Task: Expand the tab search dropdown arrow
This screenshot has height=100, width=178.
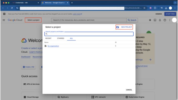Action: (175, 3)
